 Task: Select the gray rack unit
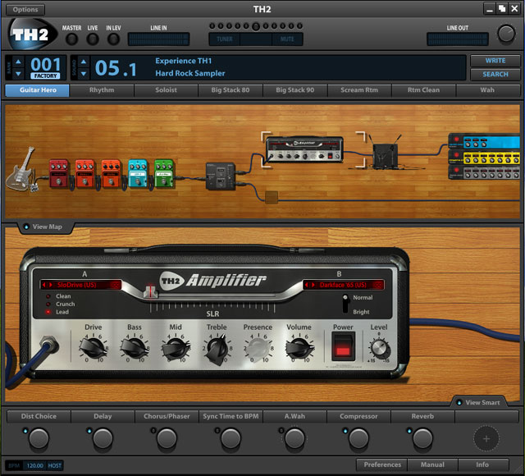click(484, 172)
